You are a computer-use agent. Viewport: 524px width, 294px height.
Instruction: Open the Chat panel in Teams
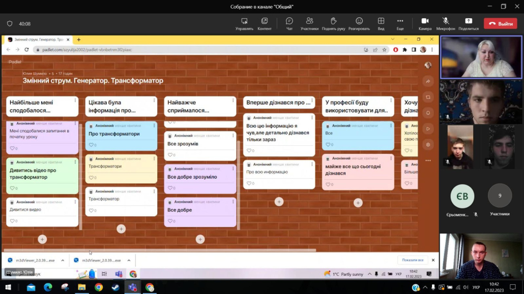pyautogui.click(x=289, y=21)
